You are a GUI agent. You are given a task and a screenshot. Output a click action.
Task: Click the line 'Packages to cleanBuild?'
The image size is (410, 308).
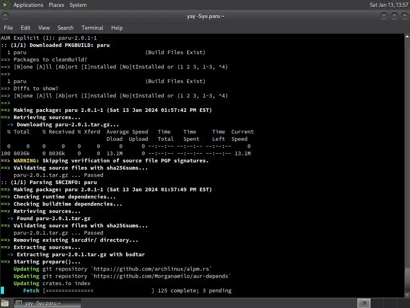[50, 59]
